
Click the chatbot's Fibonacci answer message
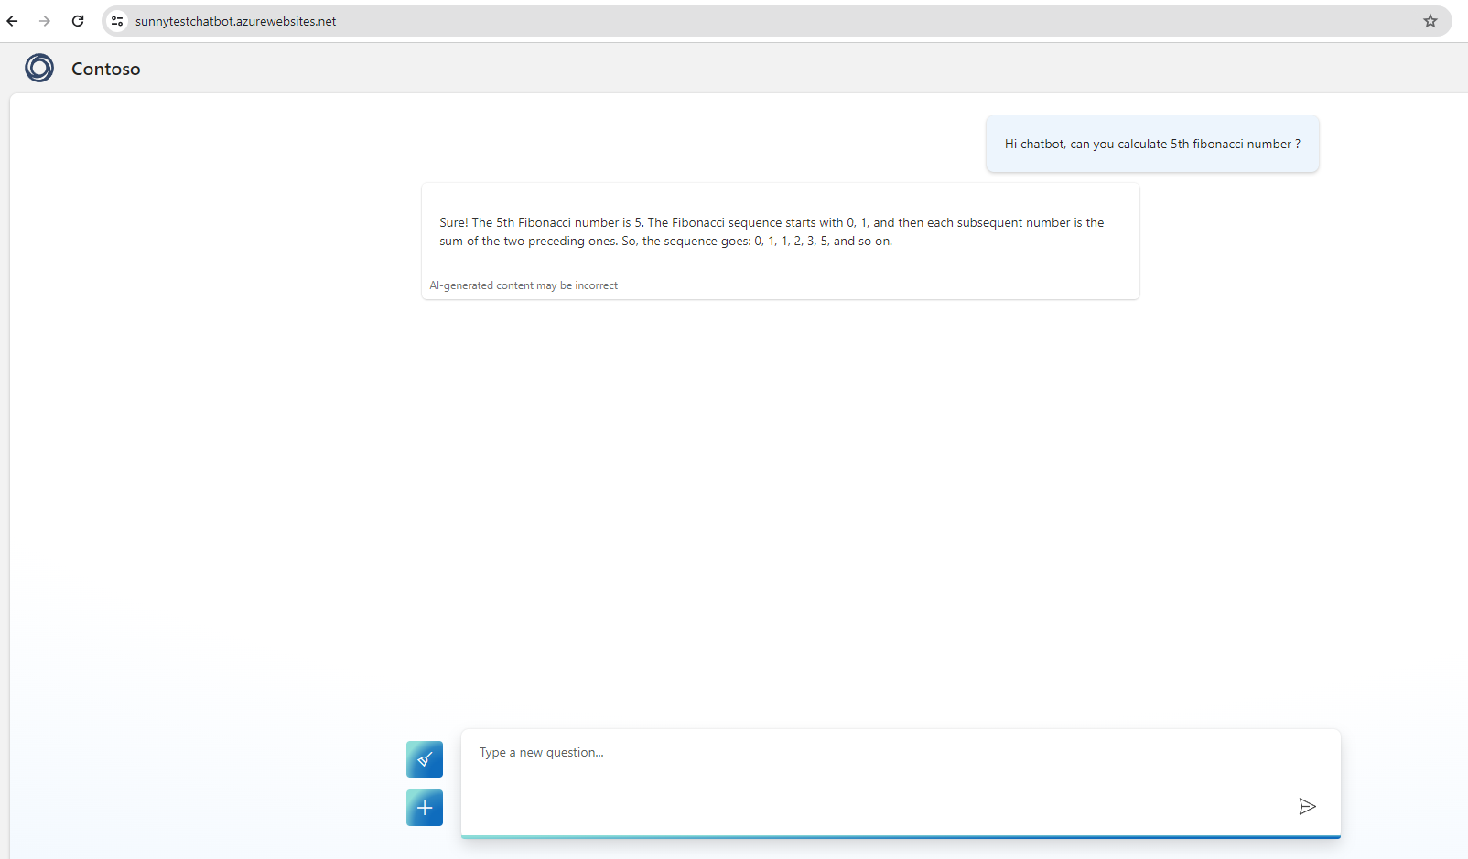coord(771,231)
